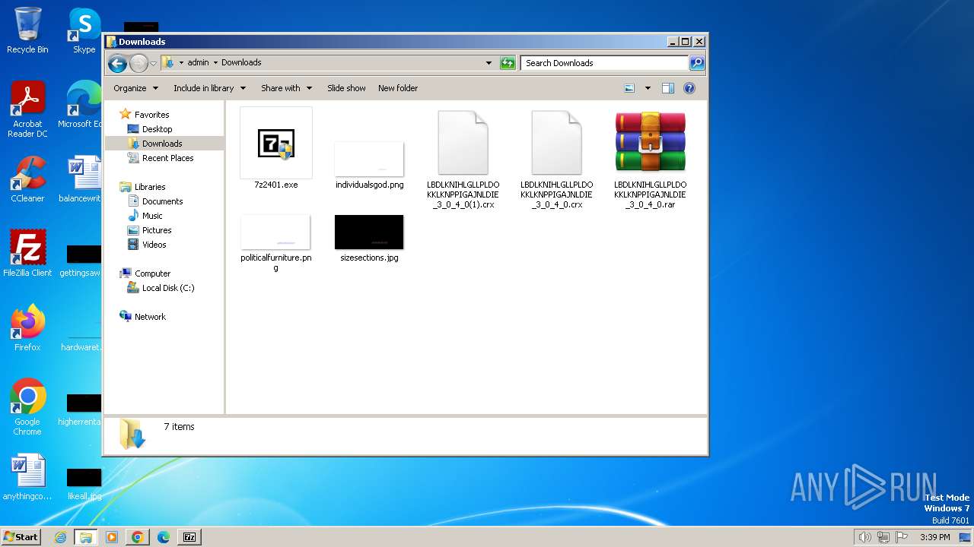The width and height of the screenshot is (974, 547).
Task: Open the More view options arrow
Action: click(648, 88)
